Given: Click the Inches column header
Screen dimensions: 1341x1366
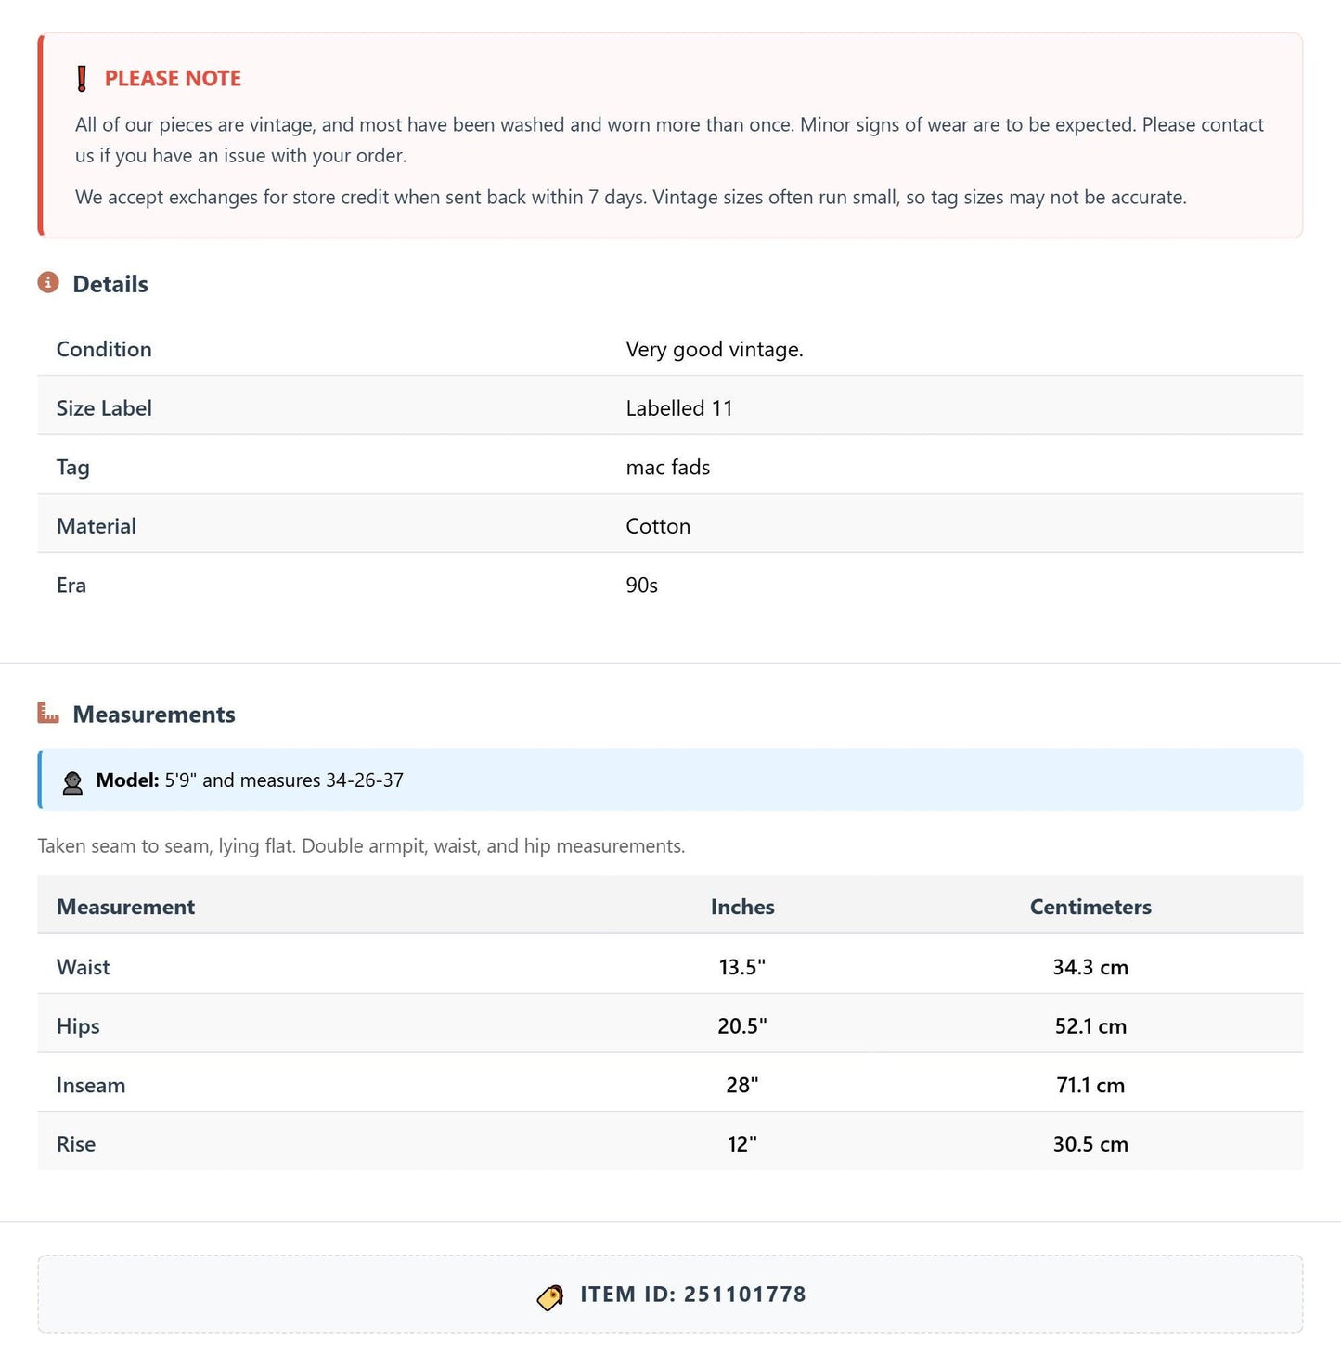Looking at the screenshot, I should pyautogui.click(x=742, y=907).
